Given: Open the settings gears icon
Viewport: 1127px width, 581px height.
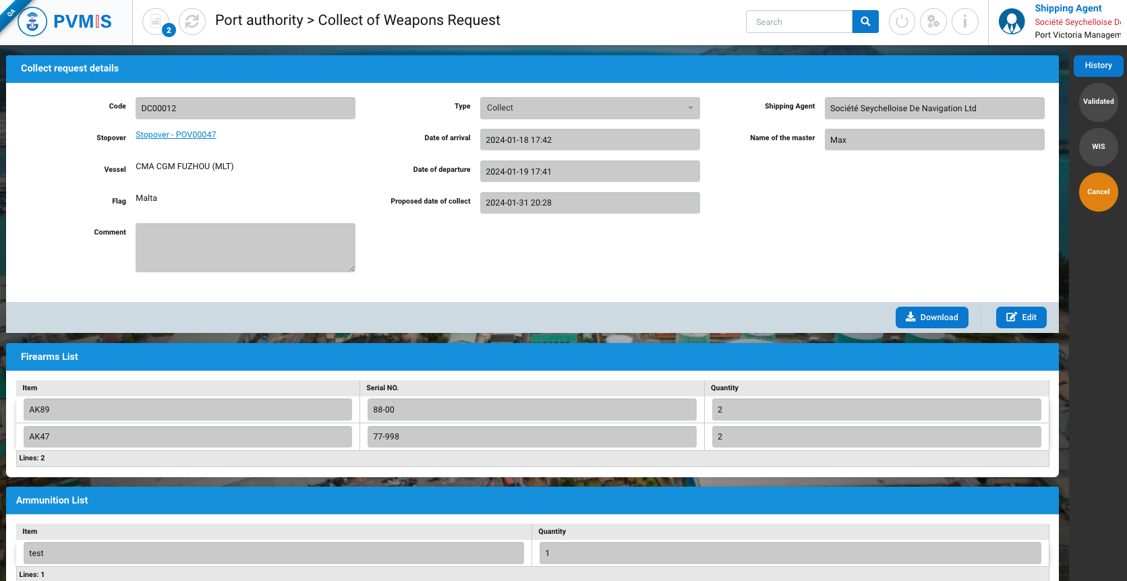Looking at the screenshot, I should click(x=933, y=22).
